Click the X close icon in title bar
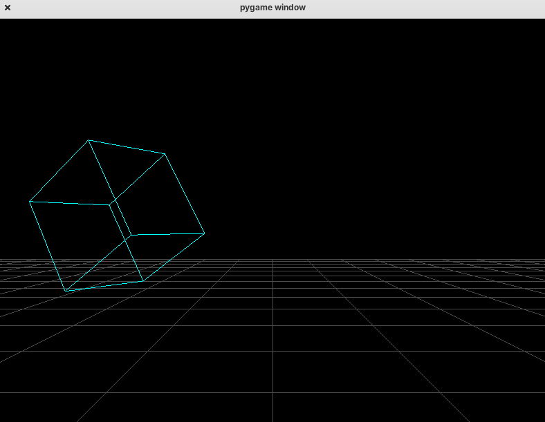 (x=8, y=8)
